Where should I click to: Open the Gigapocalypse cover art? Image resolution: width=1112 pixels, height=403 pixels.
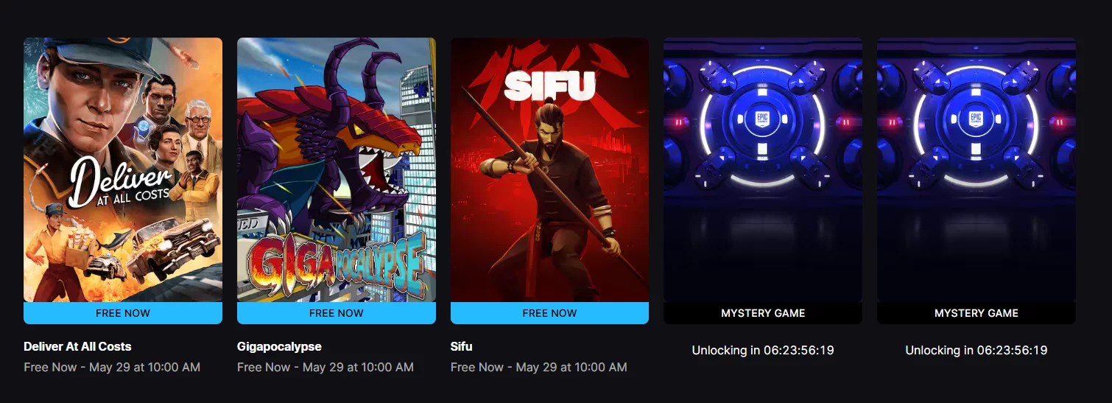pyautogui.click(x=337, y=169)
